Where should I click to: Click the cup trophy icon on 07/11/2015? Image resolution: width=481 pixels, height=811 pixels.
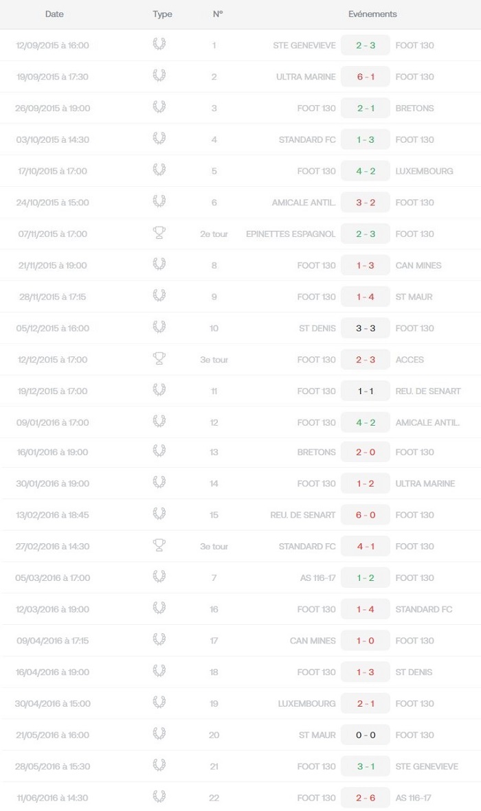pos(159,233)
